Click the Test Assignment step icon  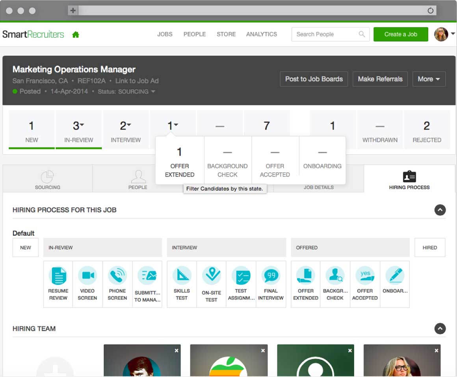click(x=241, y=275)
